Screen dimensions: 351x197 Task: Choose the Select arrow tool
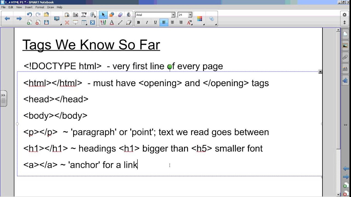click(103, 15)
